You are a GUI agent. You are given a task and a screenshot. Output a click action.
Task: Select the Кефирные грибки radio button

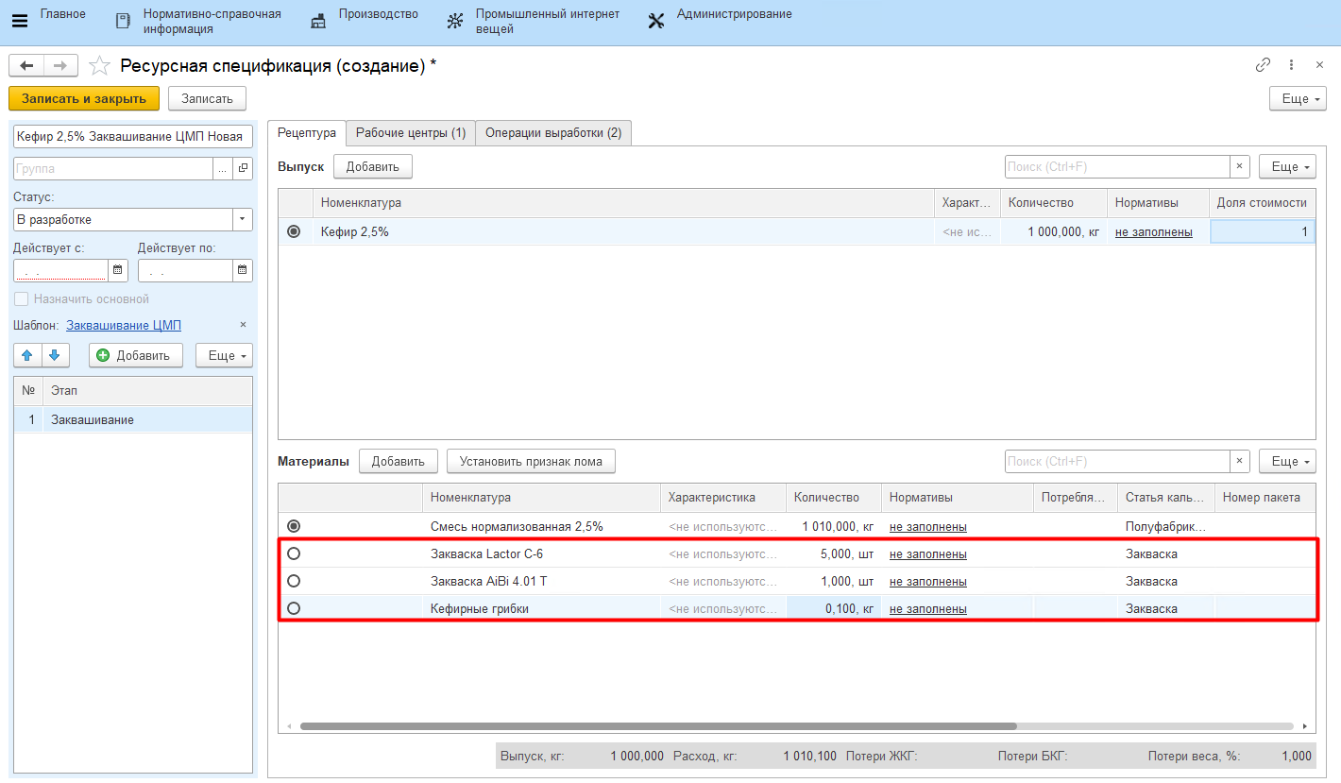tap(294, 608)
